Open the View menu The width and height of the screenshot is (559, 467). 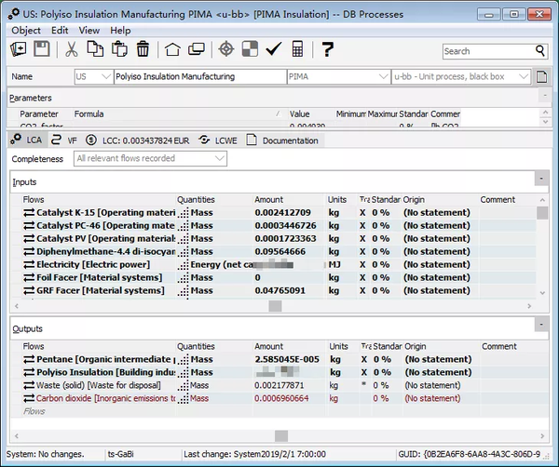click(x=89, y=31)
